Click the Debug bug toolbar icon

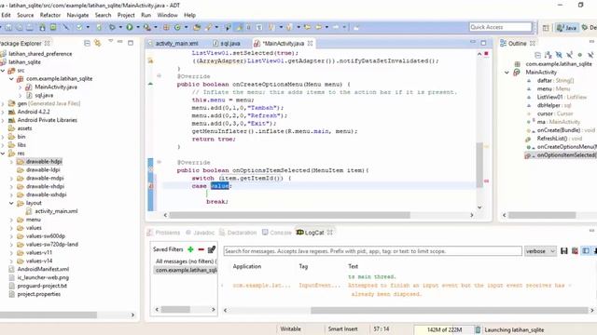click(112, 27)
